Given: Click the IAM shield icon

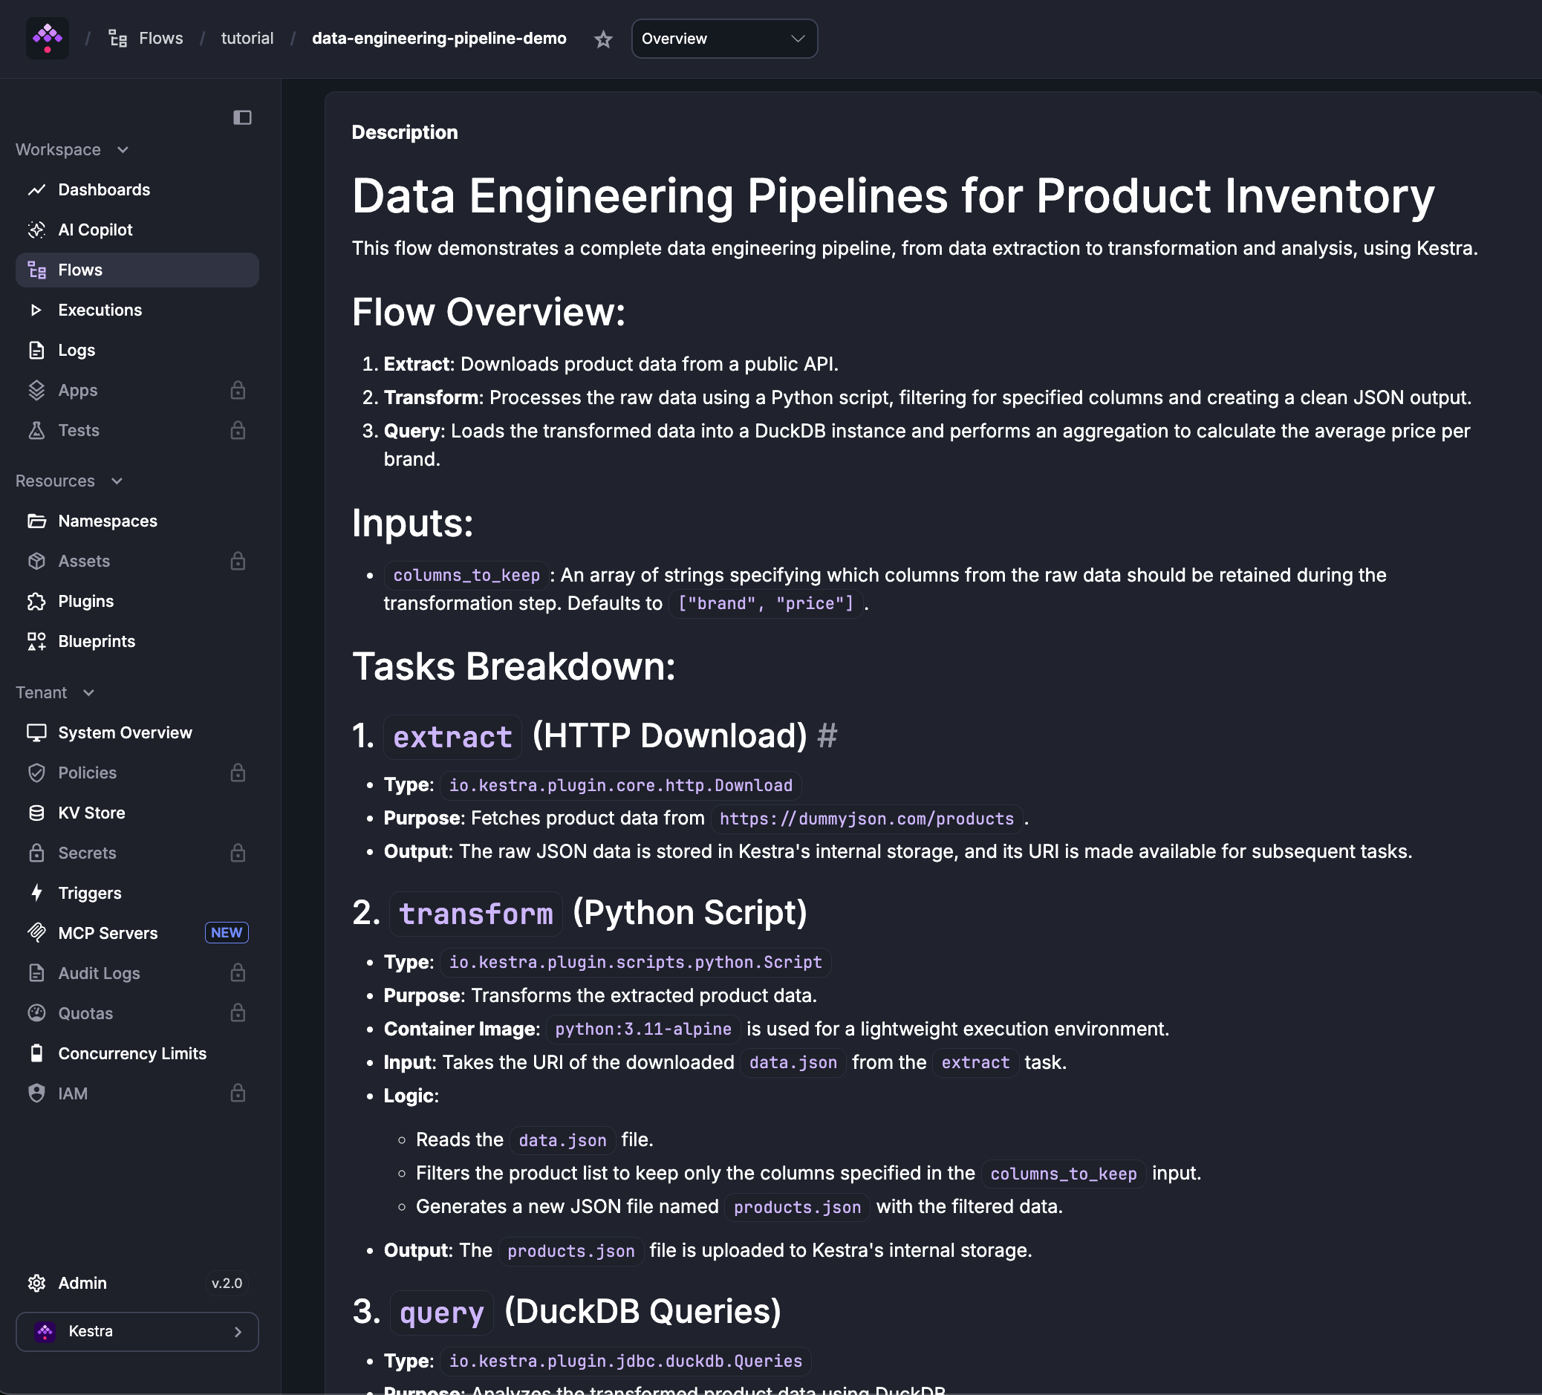Looking at the screenshot, I should pos(36,1093).
